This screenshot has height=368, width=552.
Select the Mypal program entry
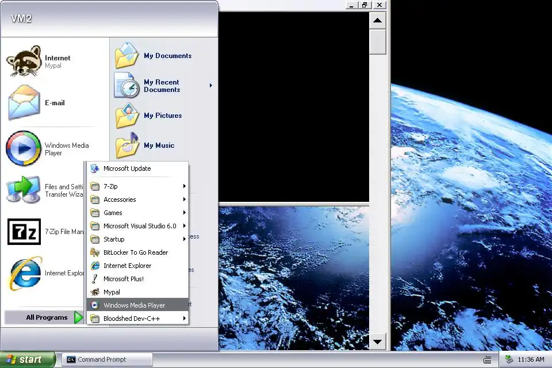[137, 292]
